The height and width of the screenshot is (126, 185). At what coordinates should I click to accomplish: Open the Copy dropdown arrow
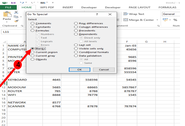(21, 17)
